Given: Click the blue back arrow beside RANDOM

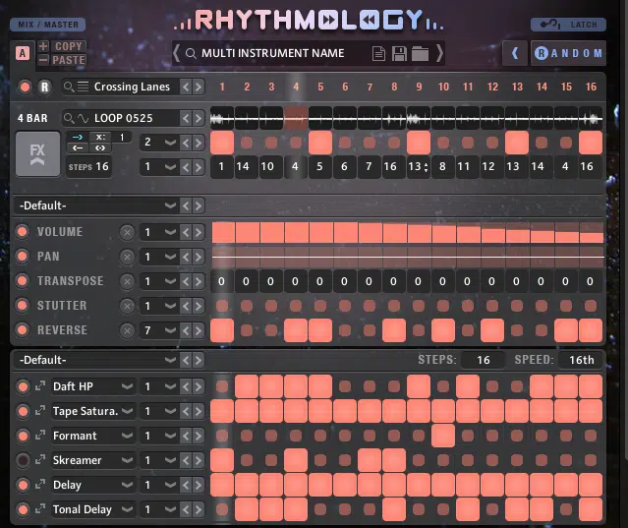Looking at the screenshot, I should coord(514,53).
